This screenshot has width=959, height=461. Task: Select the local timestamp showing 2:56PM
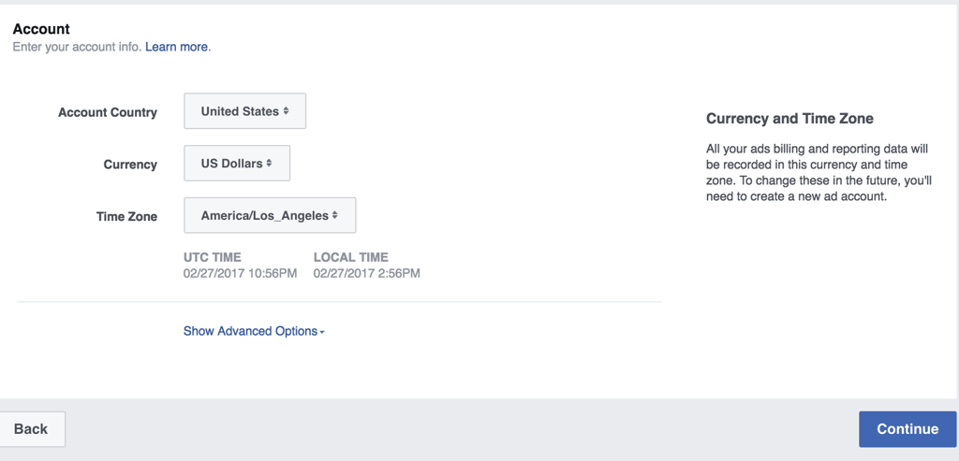click(367, 274)
